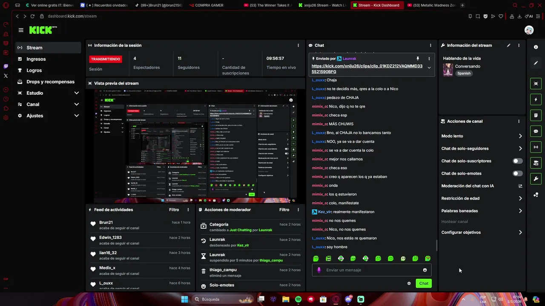This screenshot has width=545, height=306.
Task: Toggle the stream preview widget icon in right toolbar
Action: click(x=536, y=84)
